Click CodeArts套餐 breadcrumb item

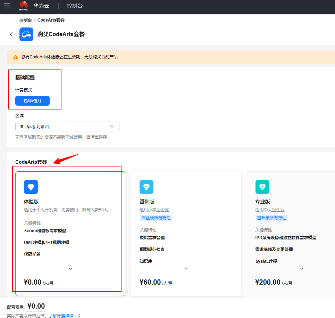[51, 20]
